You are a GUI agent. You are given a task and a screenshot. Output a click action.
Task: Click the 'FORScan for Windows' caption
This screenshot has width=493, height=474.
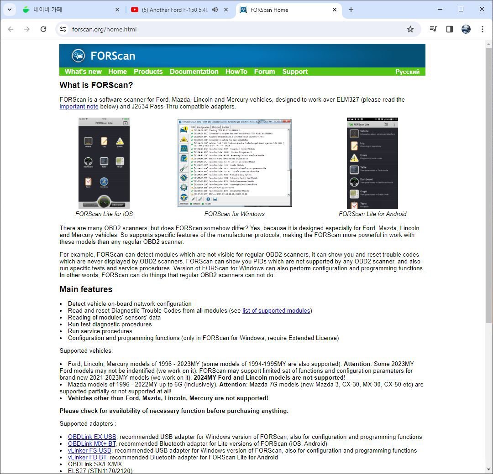coord(235,214)
